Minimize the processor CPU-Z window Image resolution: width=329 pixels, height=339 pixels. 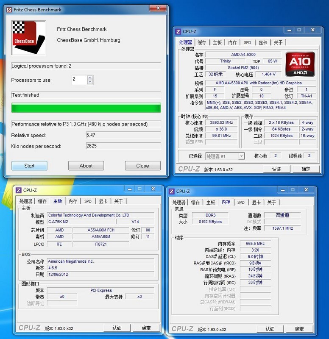click(289, 31)
